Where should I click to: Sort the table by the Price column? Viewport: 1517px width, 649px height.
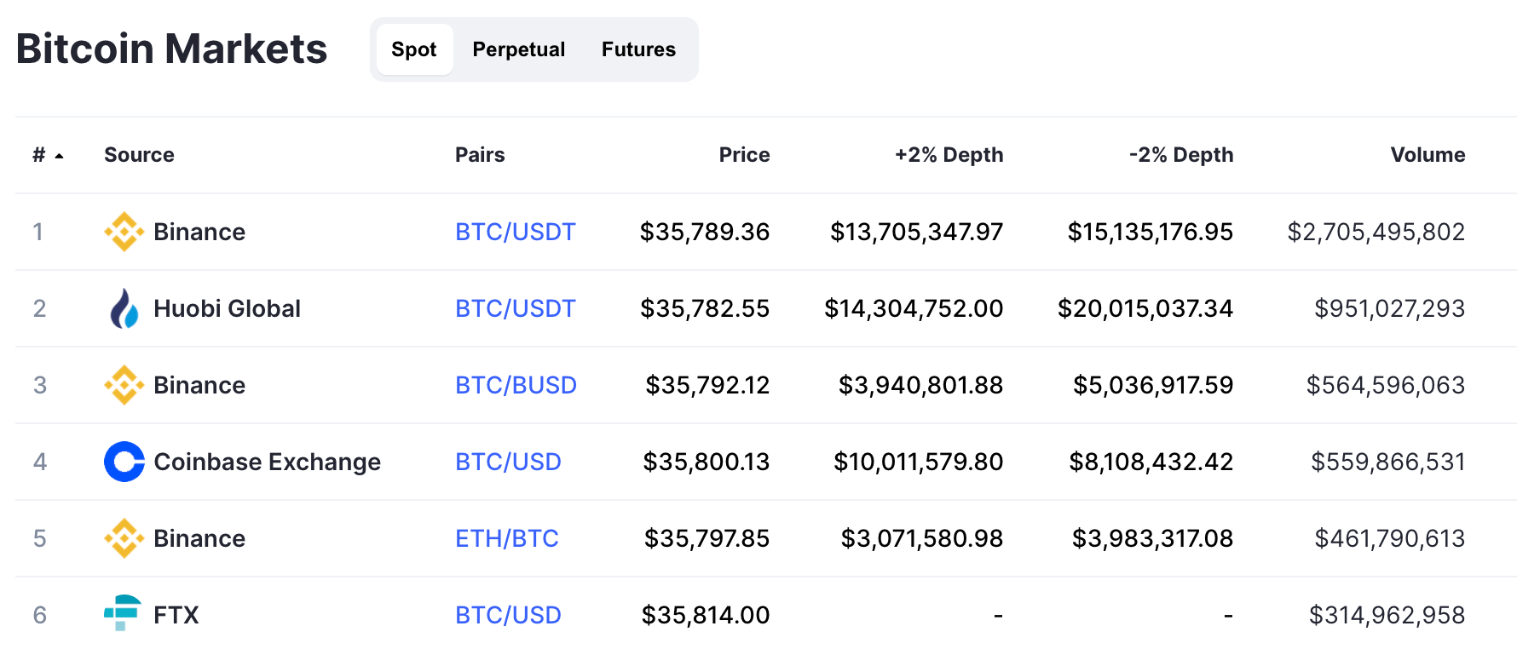pos(743,154)
